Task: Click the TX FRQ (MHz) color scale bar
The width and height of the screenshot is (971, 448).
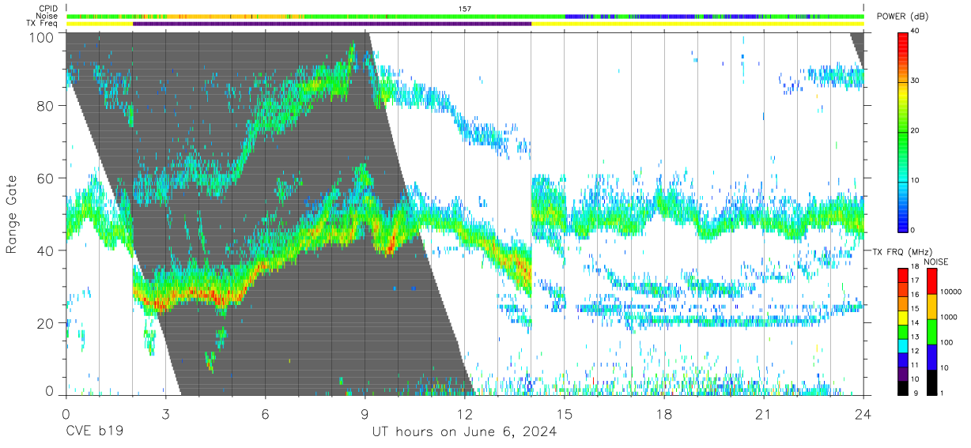Action: tap(902, 332)
